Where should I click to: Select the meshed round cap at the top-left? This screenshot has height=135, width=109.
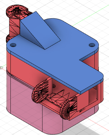coord(17,11)
